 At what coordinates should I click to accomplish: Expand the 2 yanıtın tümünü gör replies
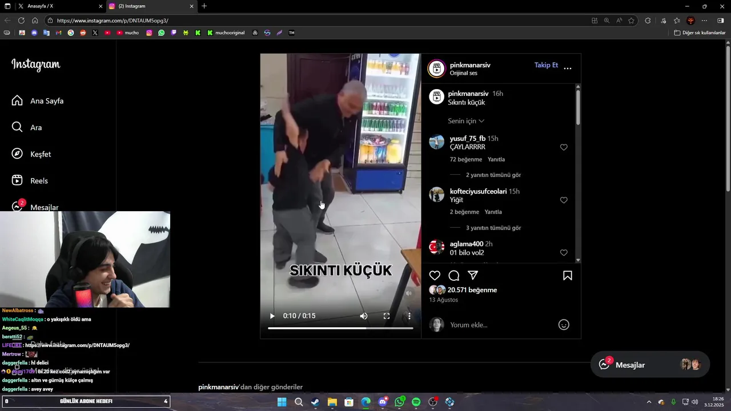tap(493, 175)
